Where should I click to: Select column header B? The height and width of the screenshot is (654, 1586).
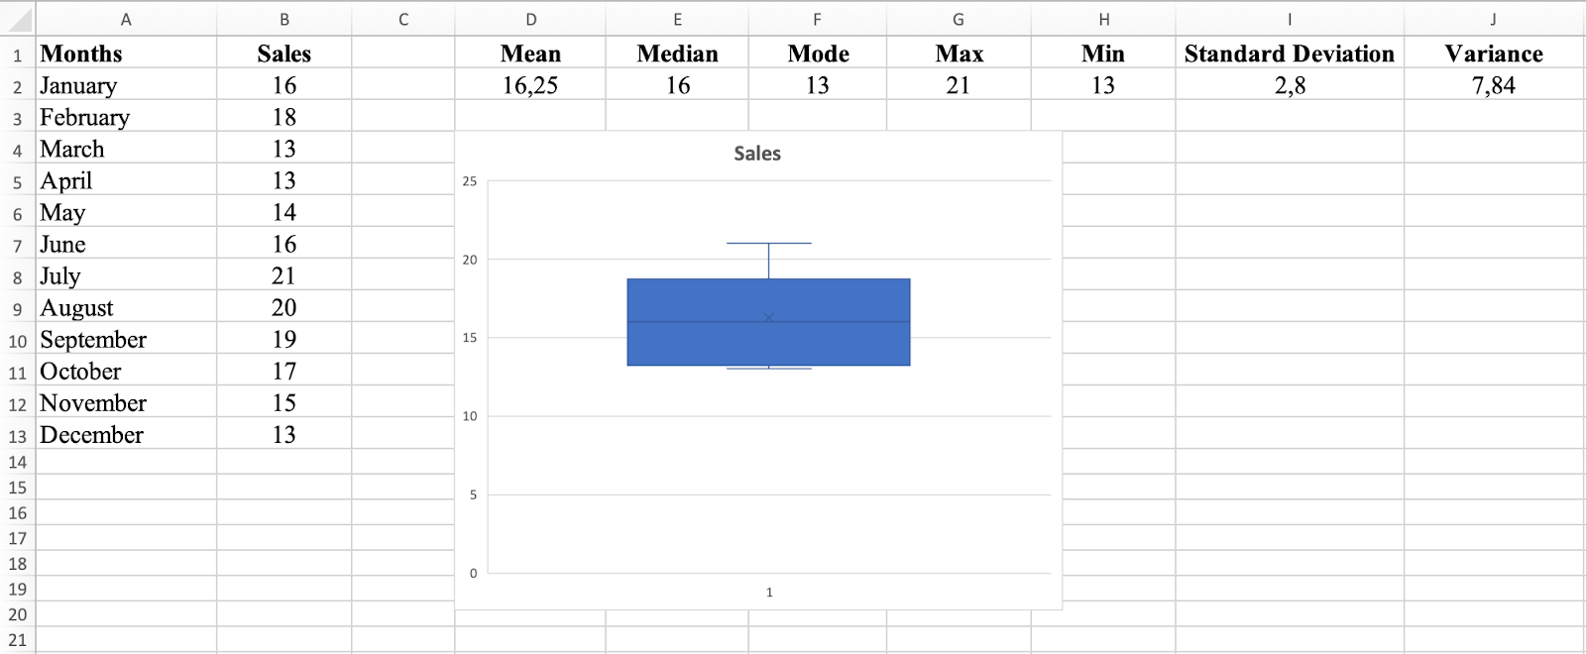(x=284, y=18)
